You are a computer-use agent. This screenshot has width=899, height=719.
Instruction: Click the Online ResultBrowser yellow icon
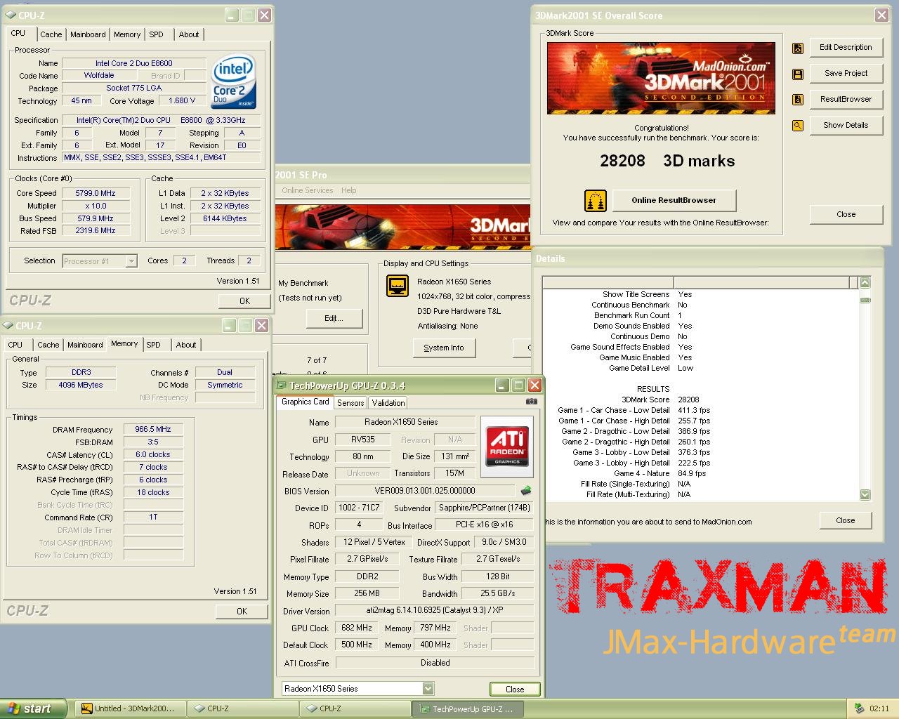(x=596, y=201)
